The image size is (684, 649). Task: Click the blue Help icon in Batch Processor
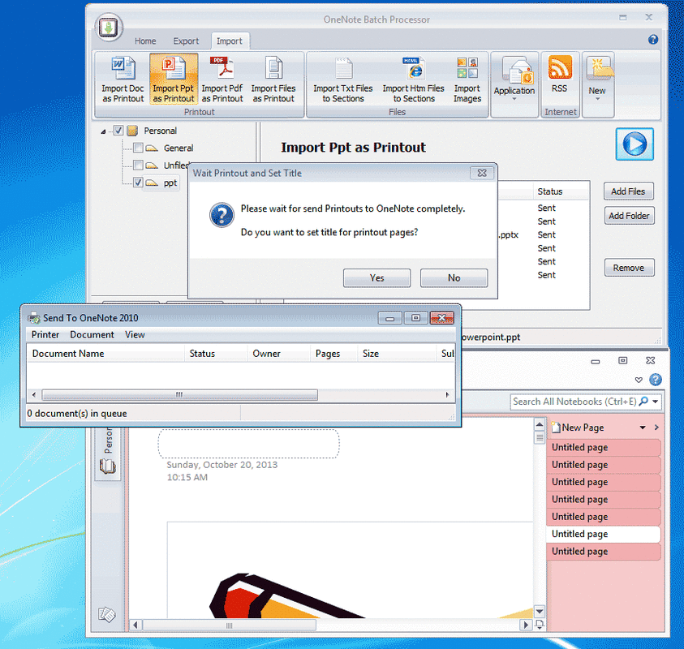click(x=653, y=40)
